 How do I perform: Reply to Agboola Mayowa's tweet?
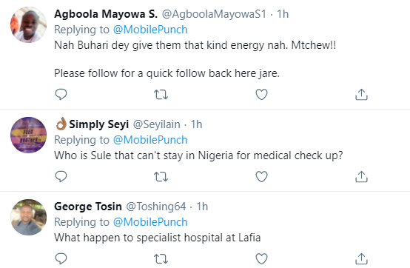(x=61, y=94)
